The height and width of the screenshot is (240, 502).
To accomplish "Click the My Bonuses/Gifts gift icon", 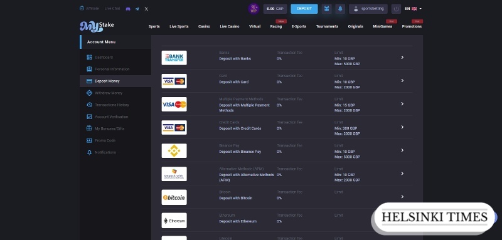I will tap(89, 128).
